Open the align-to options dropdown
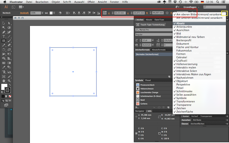The image size is (229, 143). 68,13
